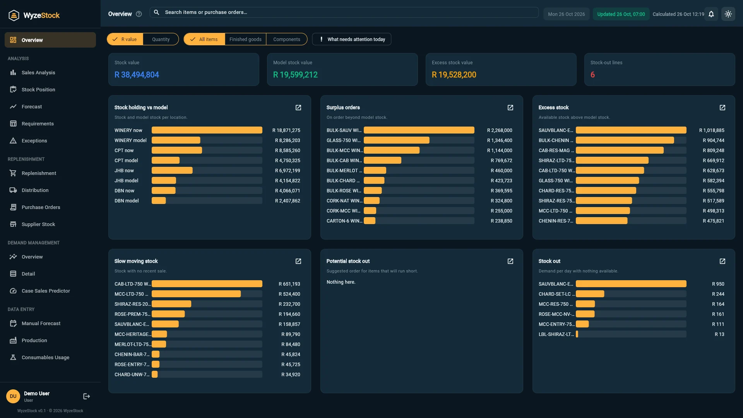Click 'Calculated 26 Oct 12:19' text
The image size is (743, 418).
tap(678, 14)
